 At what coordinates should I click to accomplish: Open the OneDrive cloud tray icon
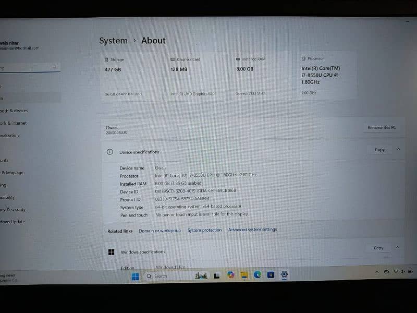386,272
